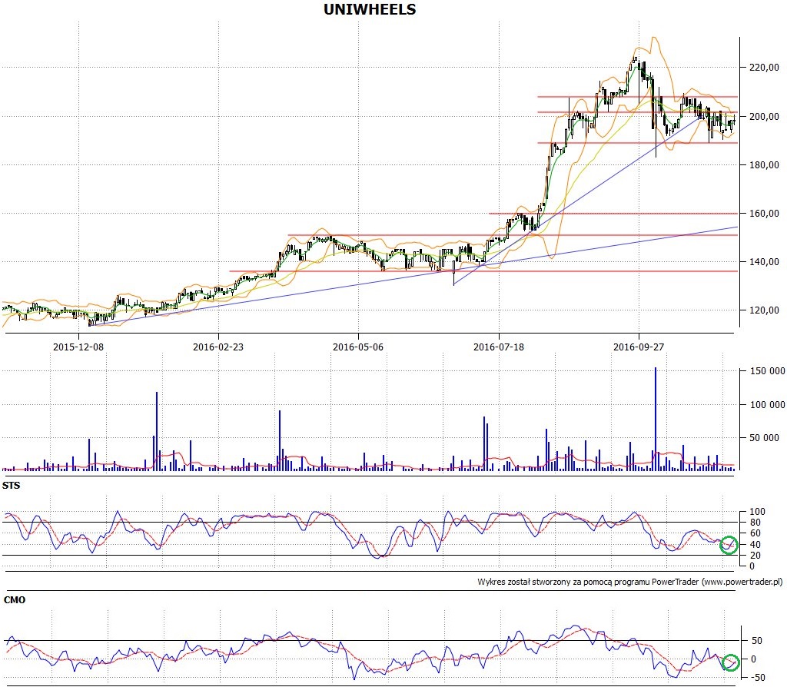
Task: Select the 2016-07-18 date label
Action: click(499, 347)
